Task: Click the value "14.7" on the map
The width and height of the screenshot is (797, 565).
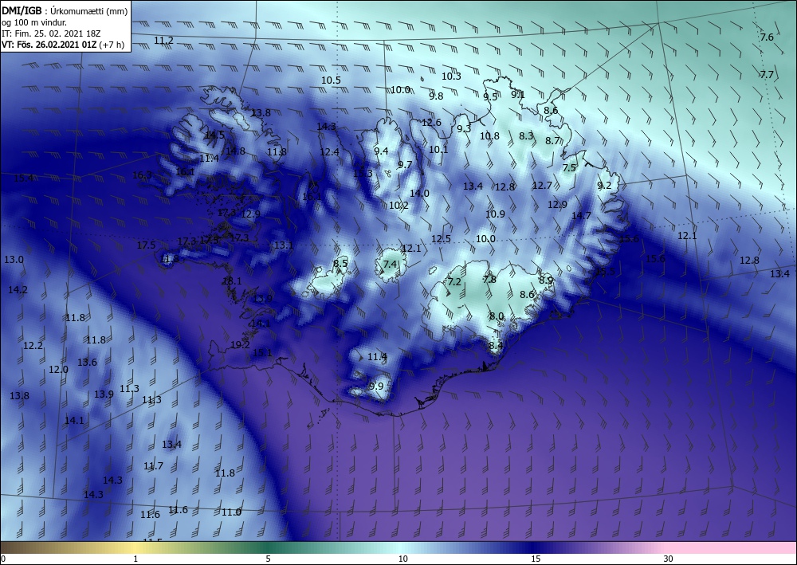Action: pyautogui.click(x=581, y=216)
